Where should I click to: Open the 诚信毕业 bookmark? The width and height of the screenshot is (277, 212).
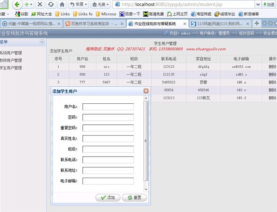[225, 14]
